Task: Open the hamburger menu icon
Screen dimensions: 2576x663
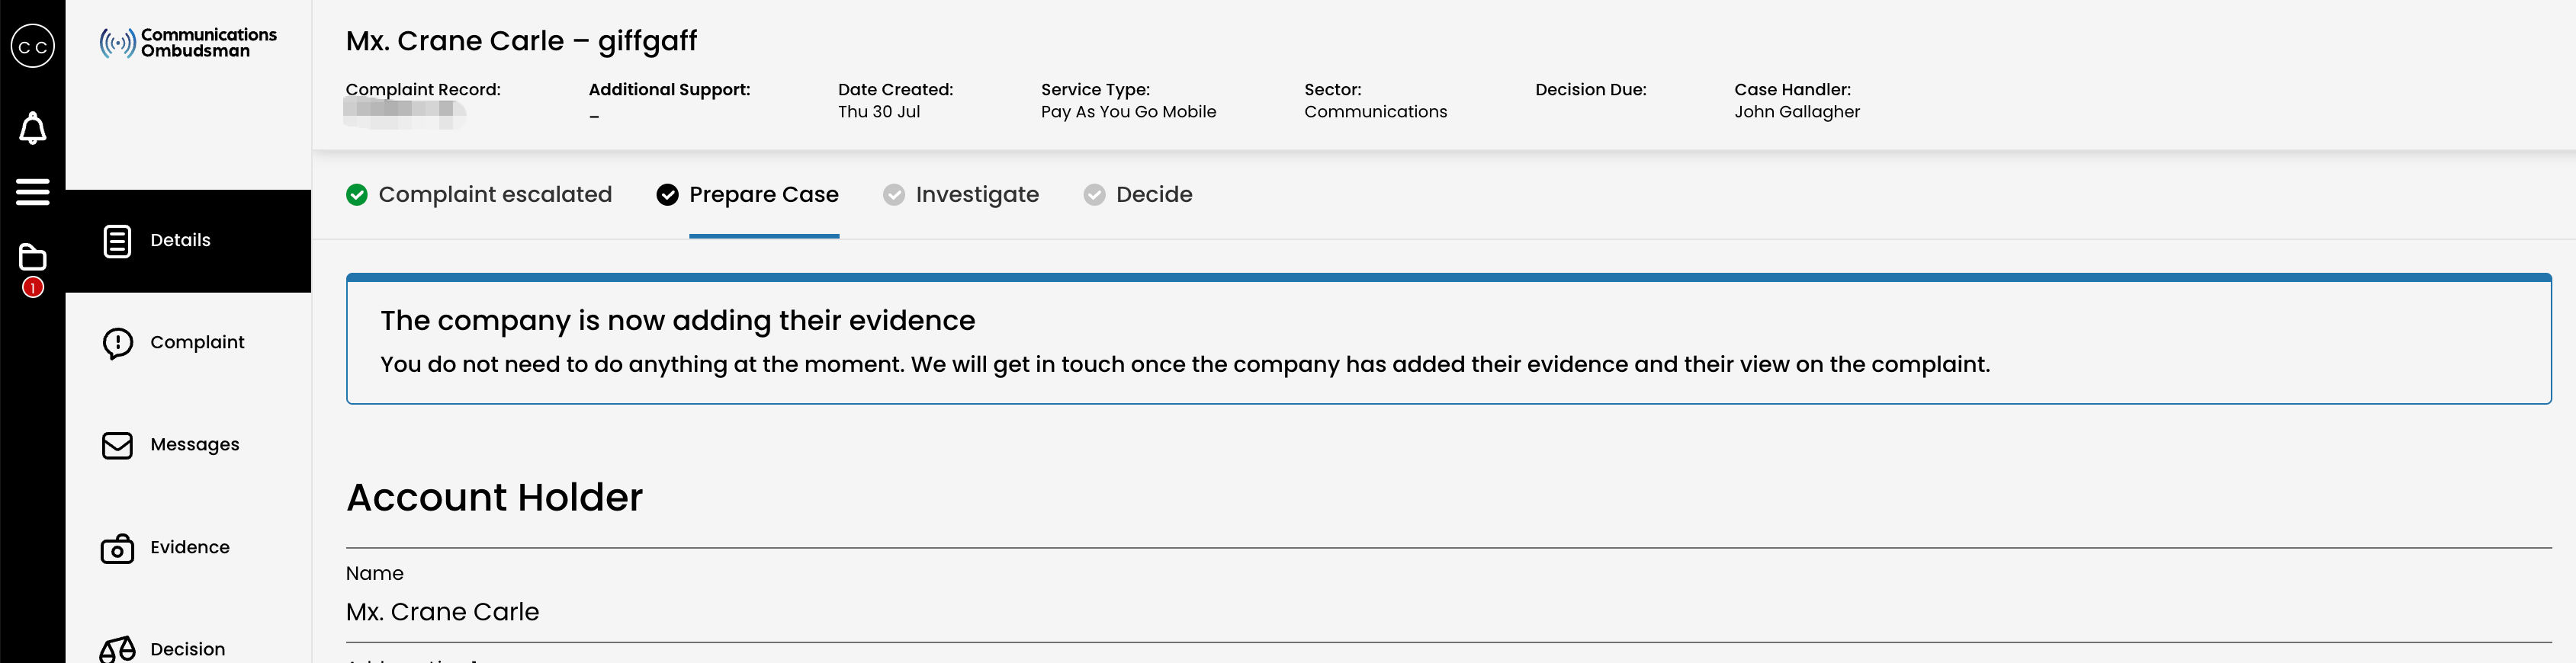Action: pyautogui.click(x=33, y=192)
